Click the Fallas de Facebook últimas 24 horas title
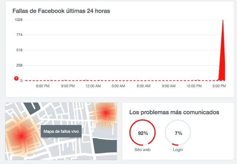Viewport: 237px width, 164px height. coord(61,11)
